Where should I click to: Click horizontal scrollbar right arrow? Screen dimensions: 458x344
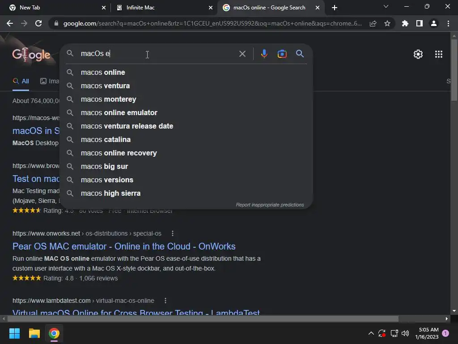coord(447,318)
